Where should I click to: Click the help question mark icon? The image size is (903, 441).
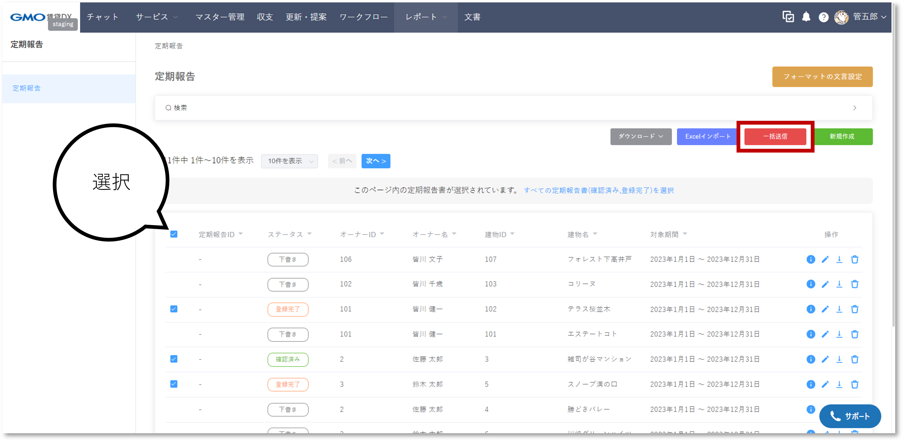click(x=823, y=17)
